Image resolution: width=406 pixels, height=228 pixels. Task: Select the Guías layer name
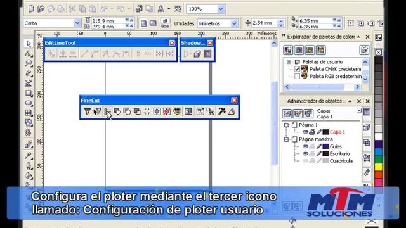tap(336, 146)
